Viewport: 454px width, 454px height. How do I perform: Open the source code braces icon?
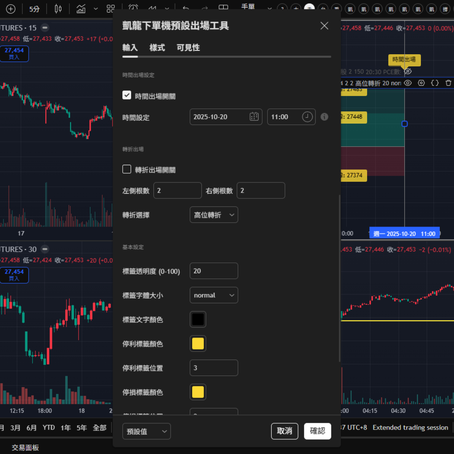(x=435, y=83)
